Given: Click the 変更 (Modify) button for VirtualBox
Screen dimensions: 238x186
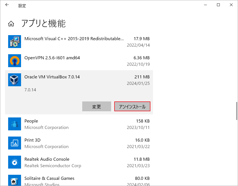Looking at the screenshot, I should [97, 106].
